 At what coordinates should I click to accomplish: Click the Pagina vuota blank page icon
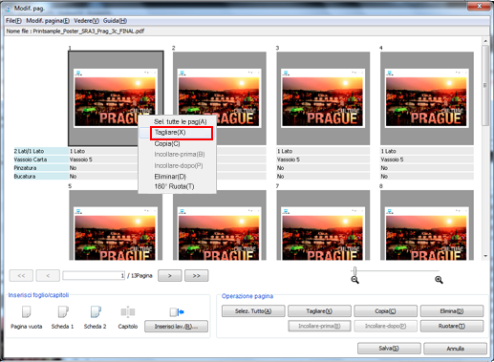point(27,312)
